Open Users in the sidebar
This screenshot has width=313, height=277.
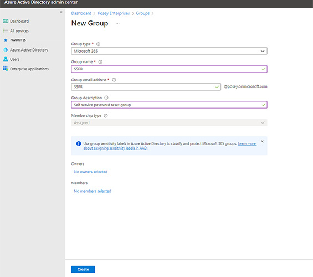(x=15, y=59)
